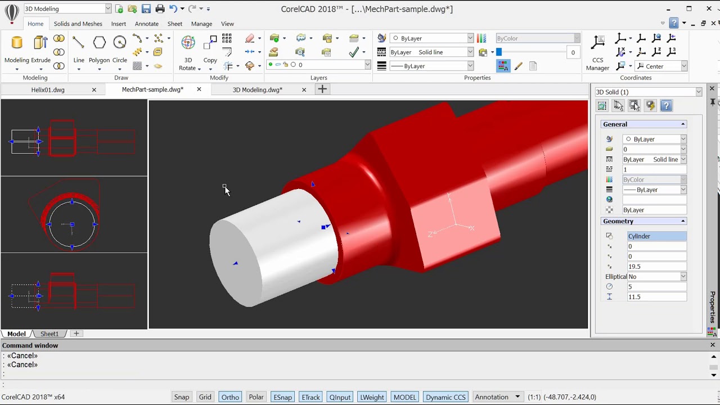Toggle Ortho mode in status bar

coord(230,397)
